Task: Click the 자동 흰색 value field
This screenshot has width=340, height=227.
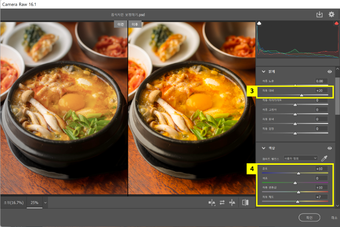Action: [321, 119]
